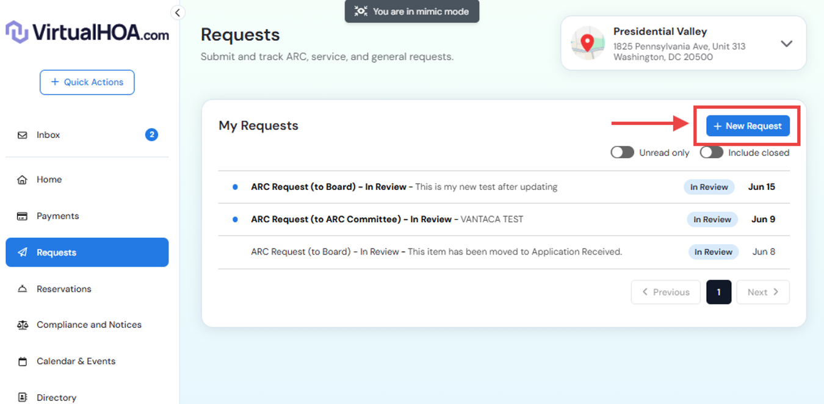Viewport: 824px width, 404px height.
Task: Click the mimic mode indicator icon
Action: (361, 11)
